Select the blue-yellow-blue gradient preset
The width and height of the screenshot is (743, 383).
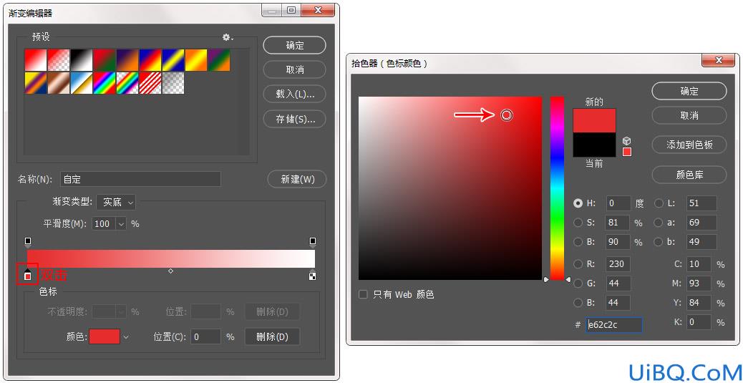pos(173,60)
